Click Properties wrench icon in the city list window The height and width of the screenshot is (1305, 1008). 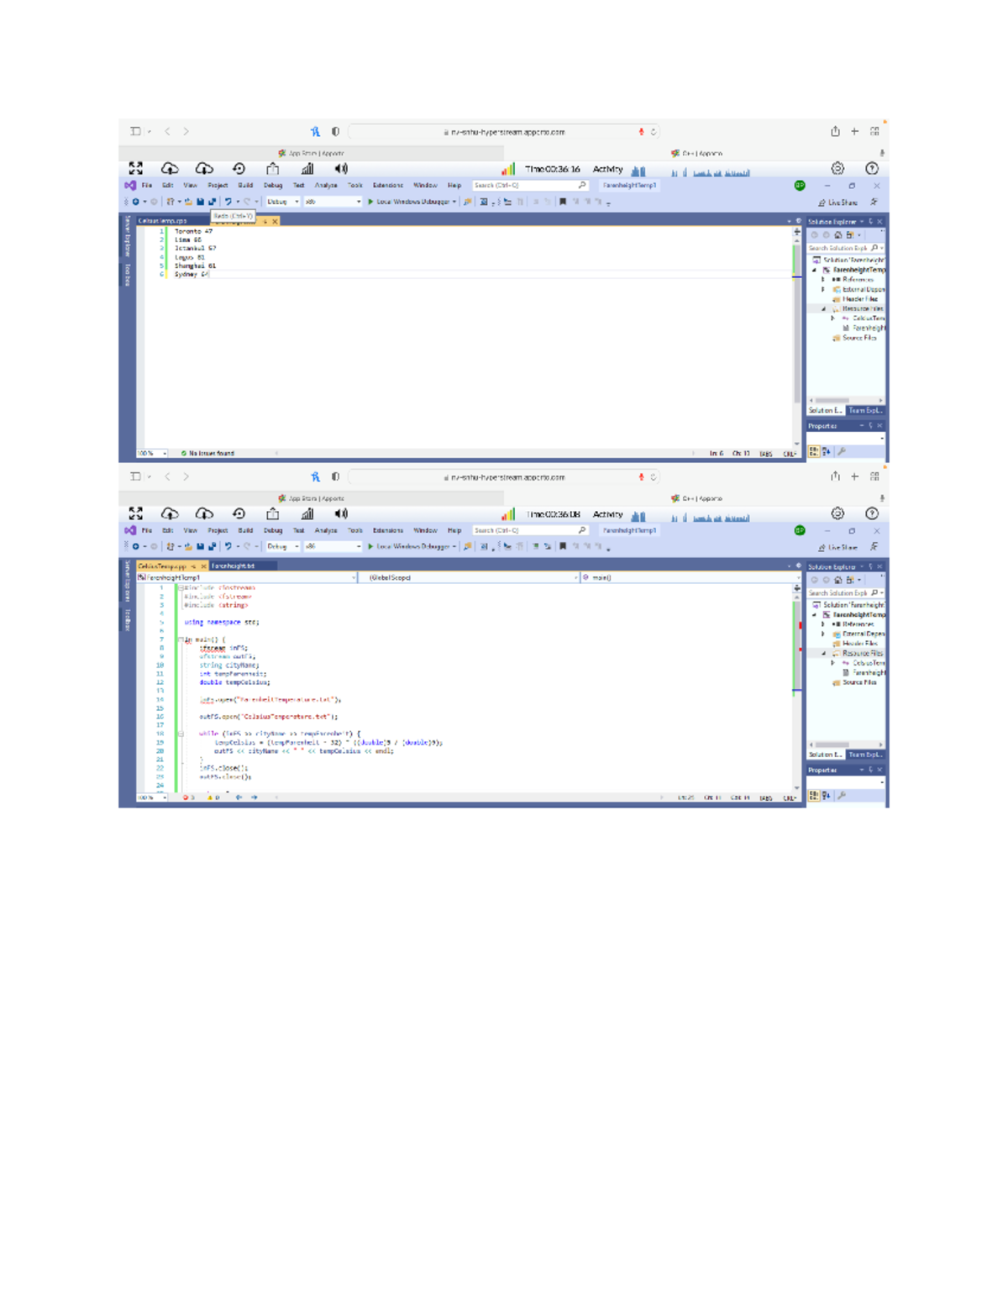842,452
